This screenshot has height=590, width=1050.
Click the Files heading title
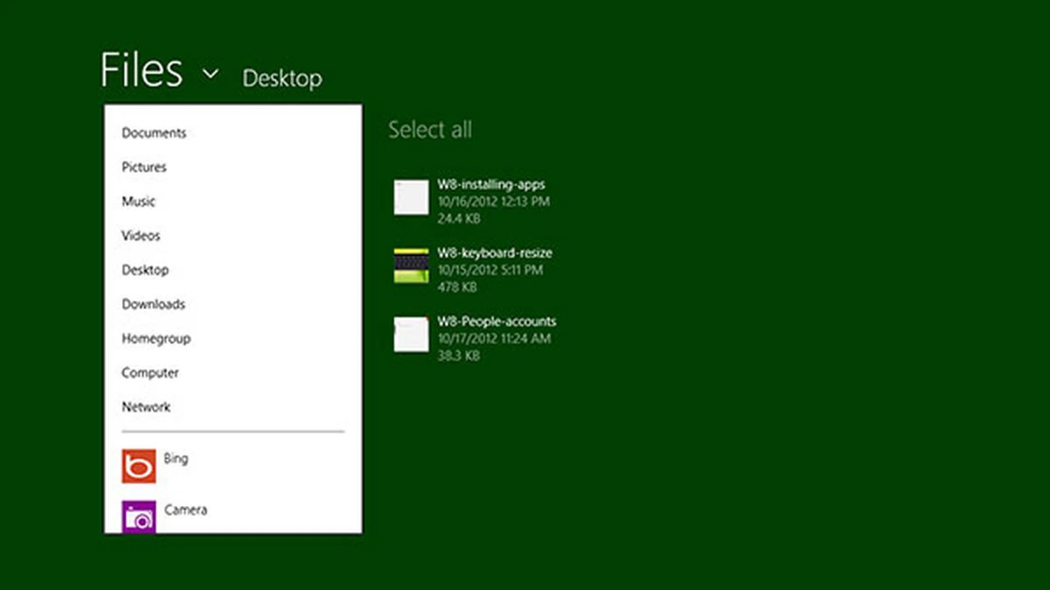coord(141,70)
